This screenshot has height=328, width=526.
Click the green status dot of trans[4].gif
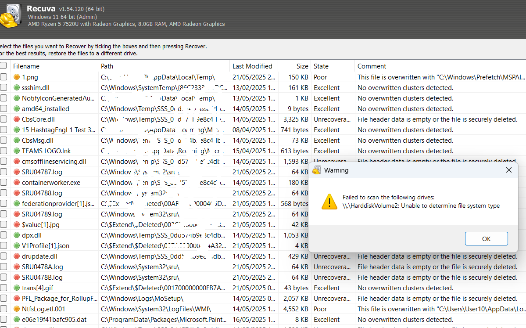(16, 288)
